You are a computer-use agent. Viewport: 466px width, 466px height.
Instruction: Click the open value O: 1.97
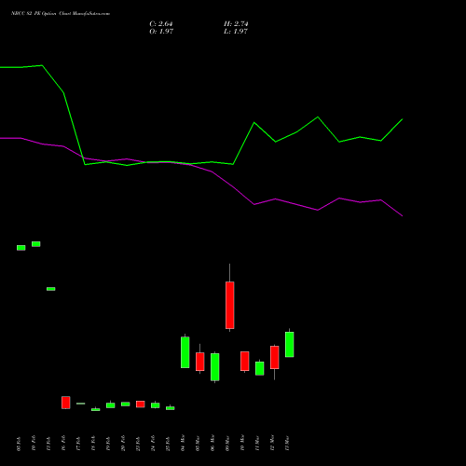[x=161, y=32]
